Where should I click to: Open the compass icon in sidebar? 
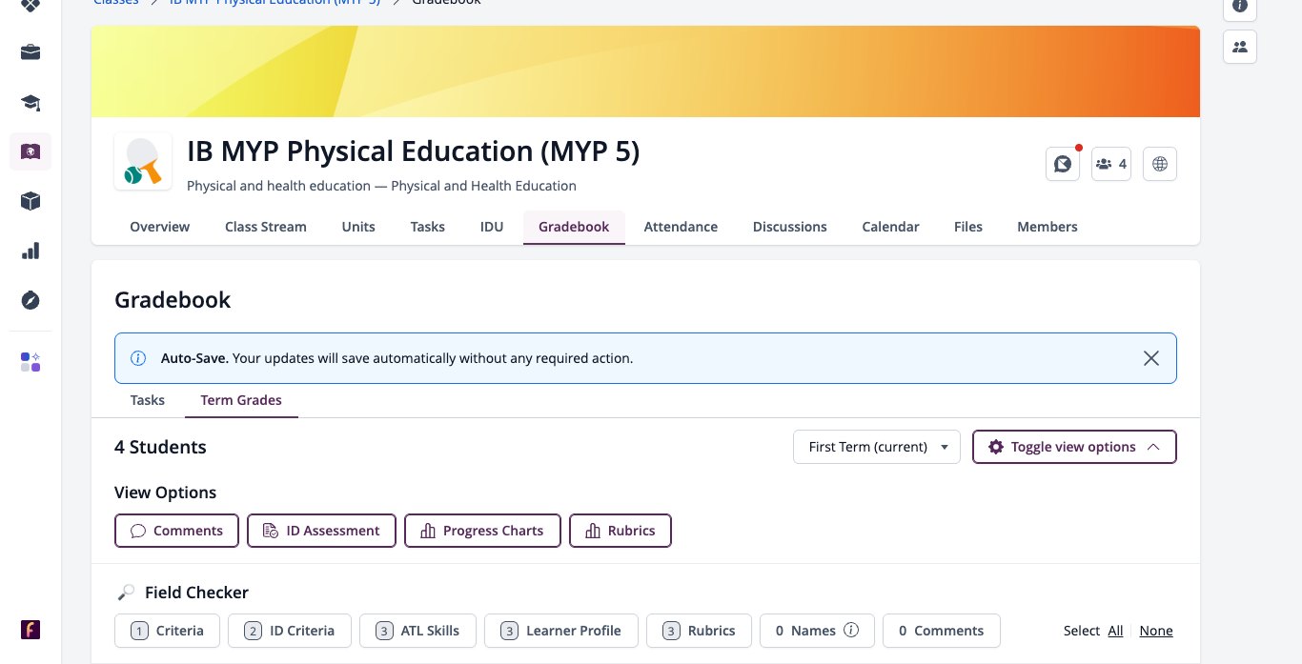tap(31, 300)
